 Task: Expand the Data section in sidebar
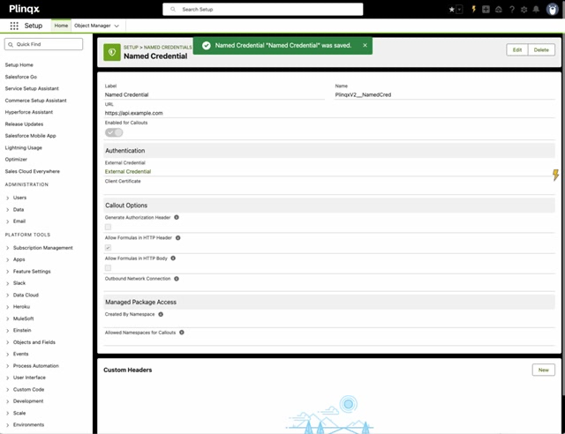point(8,210)
